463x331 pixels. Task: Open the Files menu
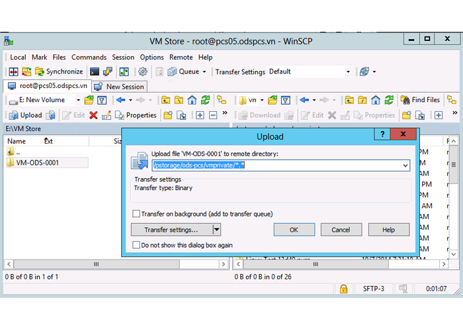pos(59,58)
